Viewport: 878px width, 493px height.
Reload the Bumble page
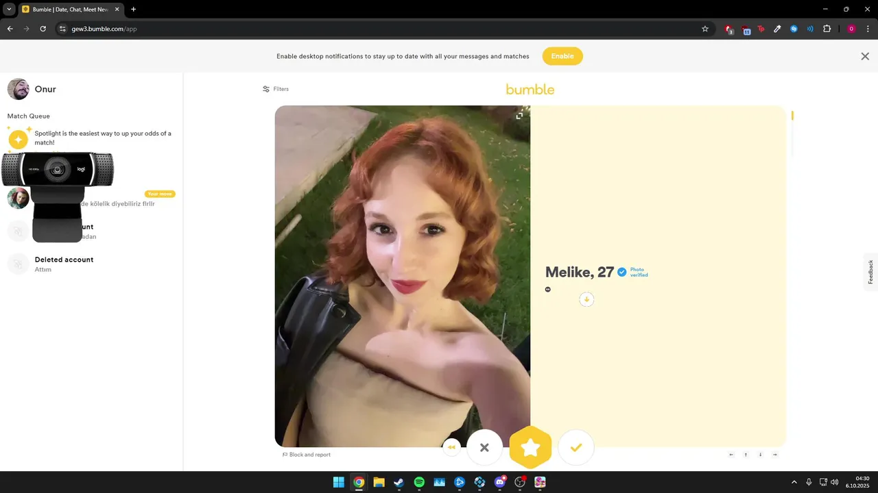(x=43, y=29)
